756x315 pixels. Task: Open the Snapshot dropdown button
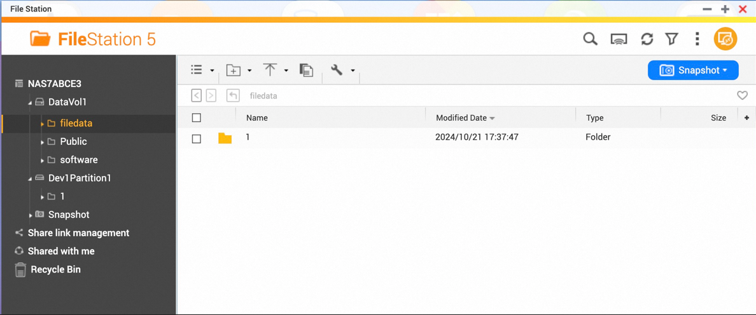point(693,70)
